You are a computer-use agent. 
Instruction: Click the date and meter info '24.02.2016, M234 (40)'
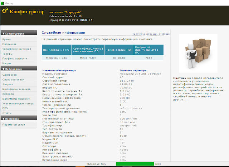(x=151, y=34)
